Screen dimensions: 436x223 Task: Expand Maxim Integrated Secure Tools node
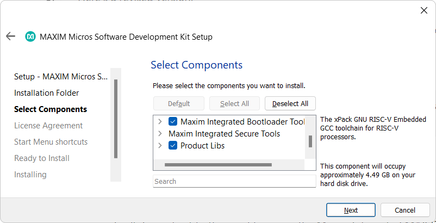click(x=160, y=133)
